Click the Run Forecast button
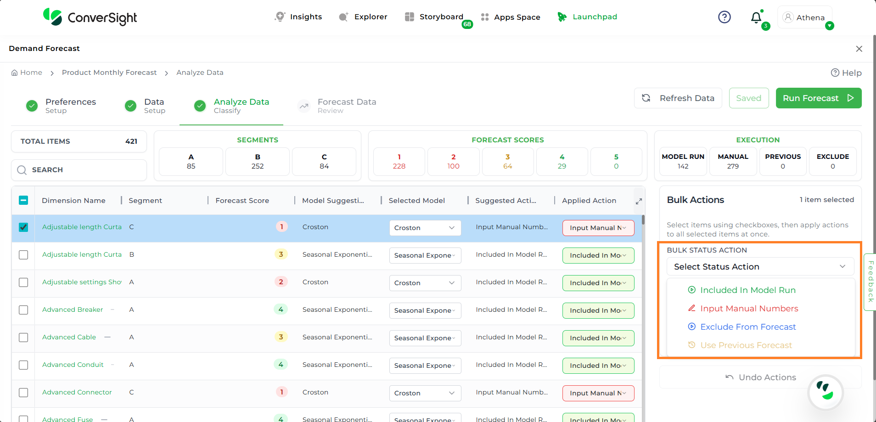The image size is (876, 422). [818, 98]
